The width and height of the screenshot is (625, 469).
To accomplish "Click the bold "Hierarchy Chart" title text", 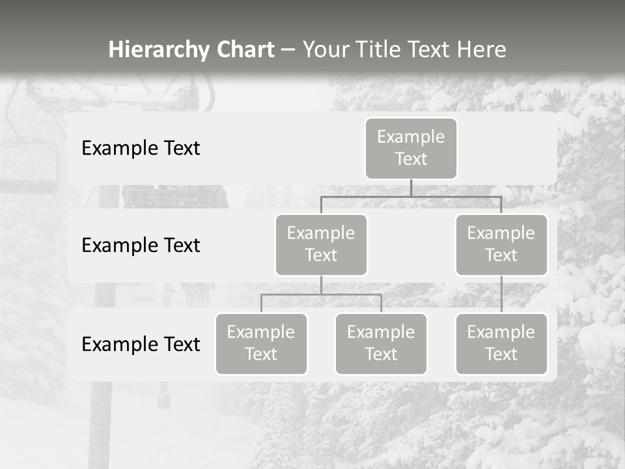I will (x=191, y=50).
